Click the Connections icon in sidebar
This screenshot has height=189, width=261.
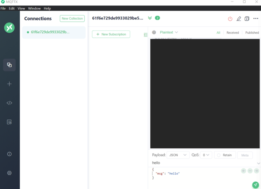pos(9,65)
